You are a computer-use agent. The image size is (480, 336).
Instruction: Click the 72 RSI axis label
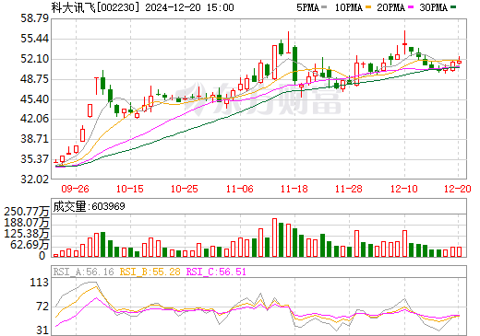(42, 307)
